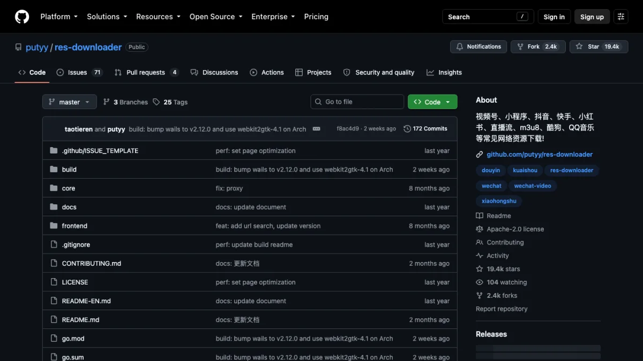Screen dimensions: 643x361
Task: Click the folder icon for core
Action: tap(54, 188)
